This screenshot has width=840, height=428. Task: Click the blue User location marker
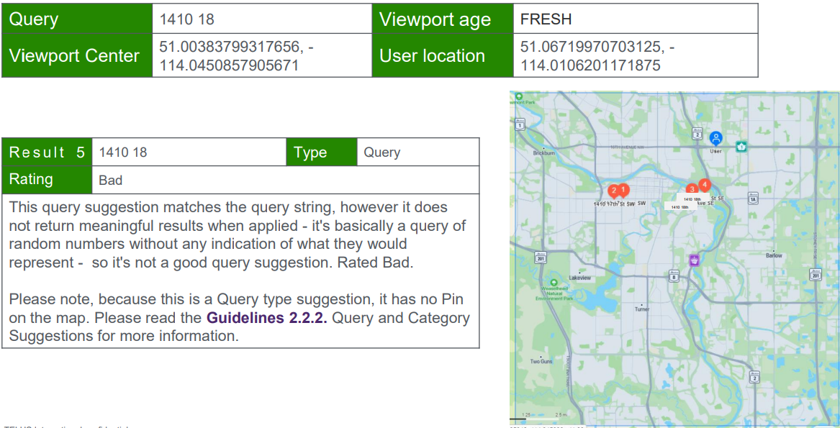pyautogui.click(x=715, y=137)
